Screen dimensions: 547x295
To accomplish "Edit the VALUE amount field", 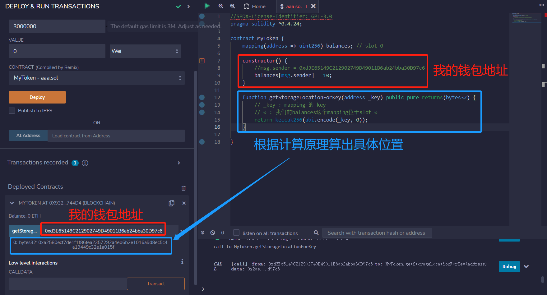I will [x=57, y=51].
